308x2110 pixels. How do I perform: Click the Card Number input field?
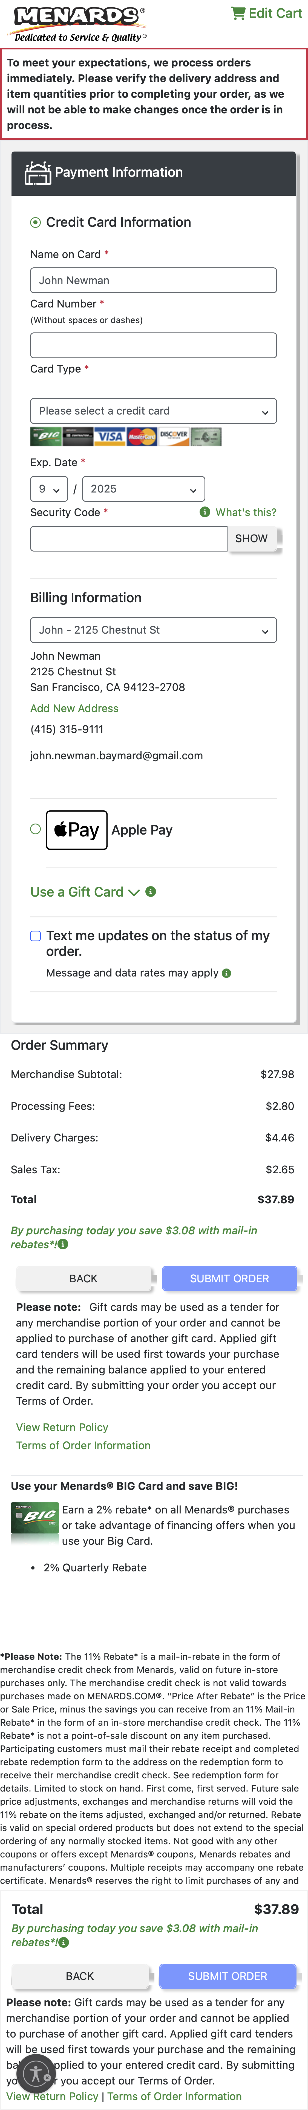(154, 345)
